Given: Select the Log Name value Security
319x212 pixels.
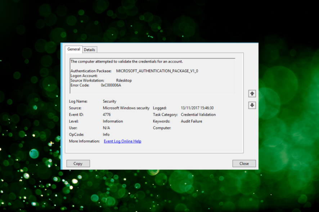Looking at the screenshot, I should click(x=109, y=101).
